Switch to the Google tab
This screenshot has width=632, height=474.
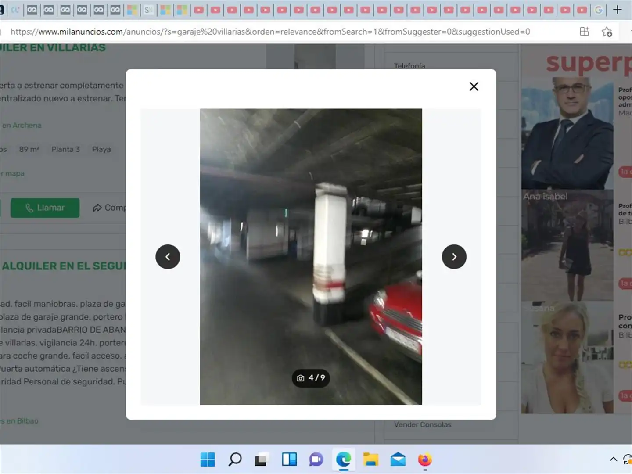[x=599, y=10]
